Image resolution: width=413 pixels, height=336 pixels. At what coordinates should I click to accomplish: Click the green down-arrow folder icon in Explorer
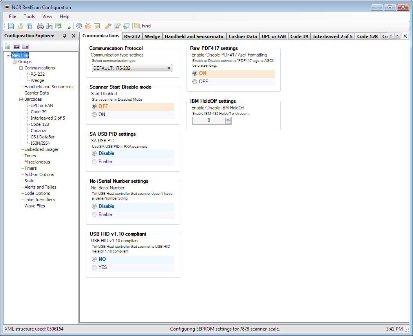7,46
